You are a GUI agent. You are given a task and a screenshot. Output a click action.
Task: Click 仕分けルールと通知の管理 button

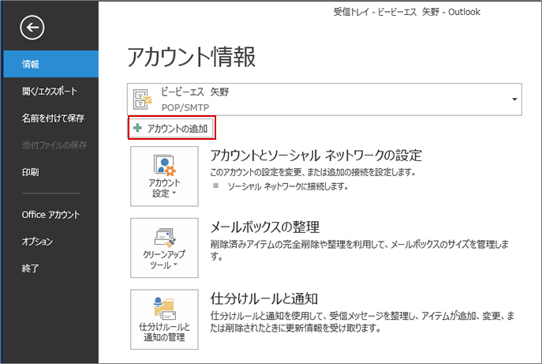(x=164, y=319)
